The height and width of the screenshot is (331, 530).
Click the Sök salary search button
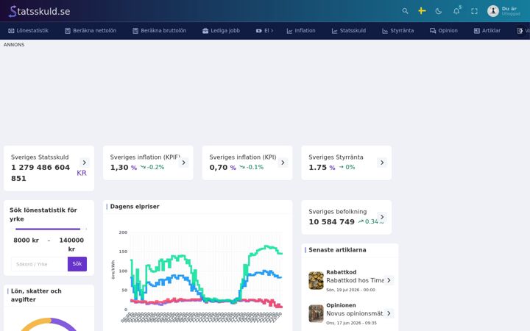coord(77,264)
